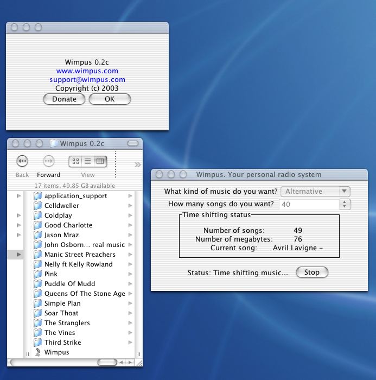
Task: Open the support@wimpus.com email link
Action: coord(87,79)
